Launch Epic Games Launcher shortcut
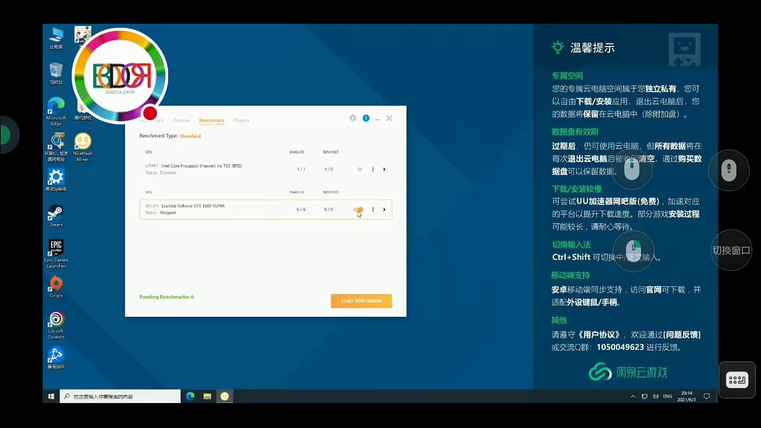 [x=56, y=254]
